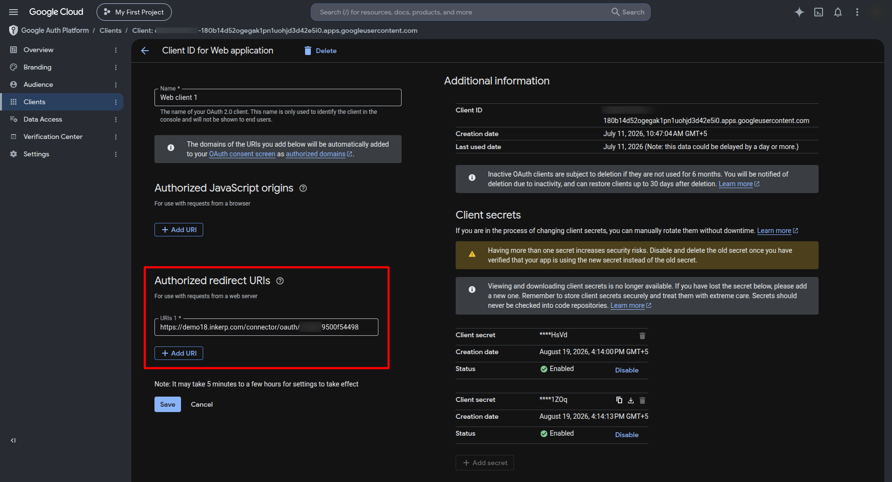Open Settings in the sidebar
This screenshot has width=892, height=482.
[36, 154]
